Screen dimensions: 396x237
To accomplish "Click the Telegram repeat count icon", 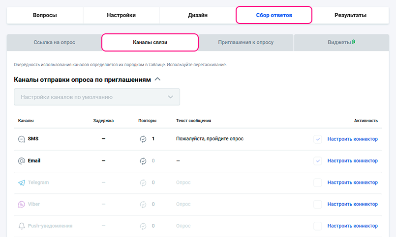I will tap(143, 183).
